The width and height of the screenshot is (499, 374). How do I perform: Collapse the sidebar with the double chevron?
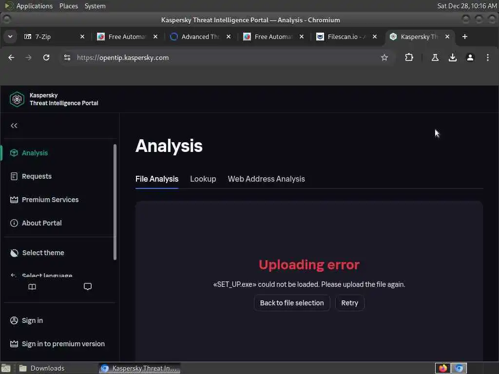(x=14, y=126)
